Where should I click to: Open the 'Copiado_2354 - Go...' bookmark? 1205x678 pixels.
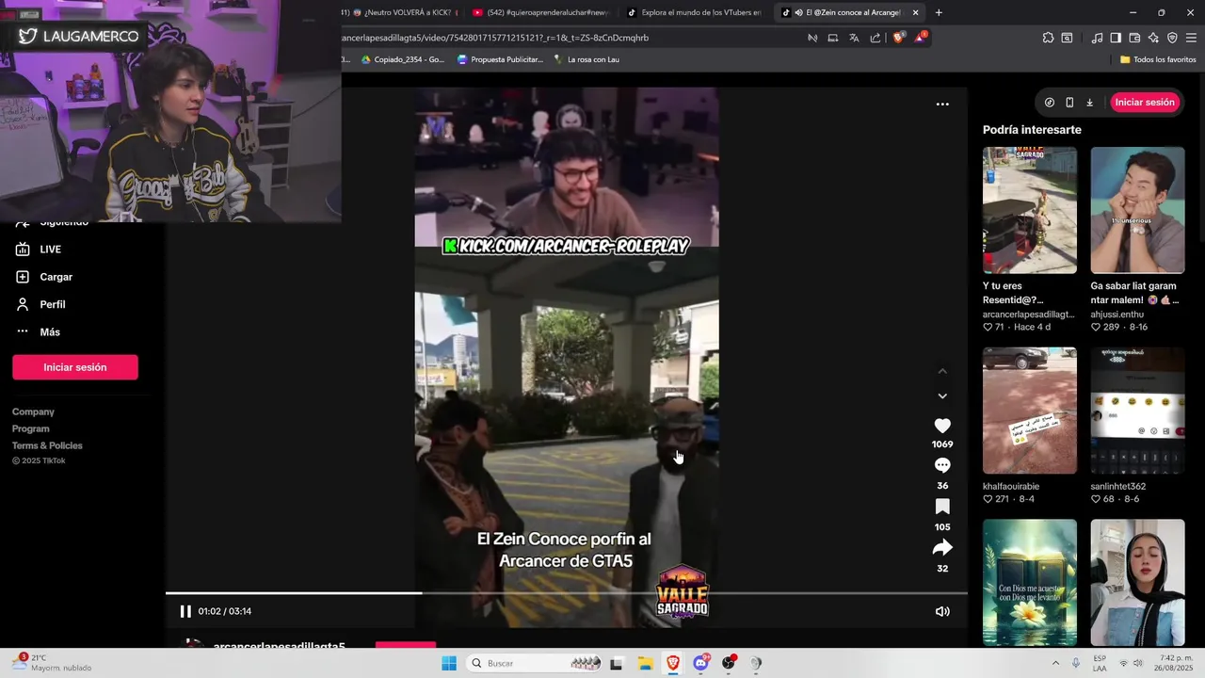tap(404, 59)
